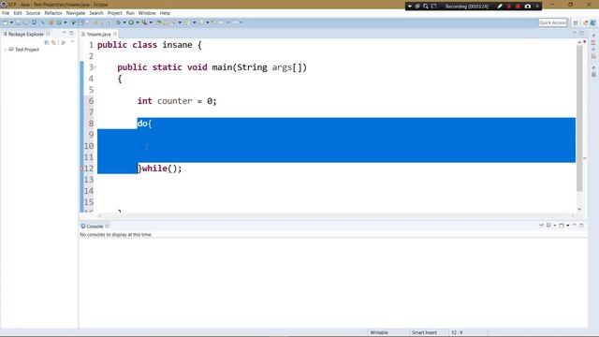Expand the Test Project tree node

click(6, 50)
